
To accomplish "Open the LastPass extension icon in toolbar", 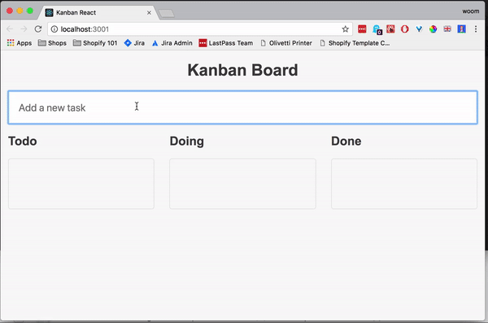I will click(x=362, y=29).
